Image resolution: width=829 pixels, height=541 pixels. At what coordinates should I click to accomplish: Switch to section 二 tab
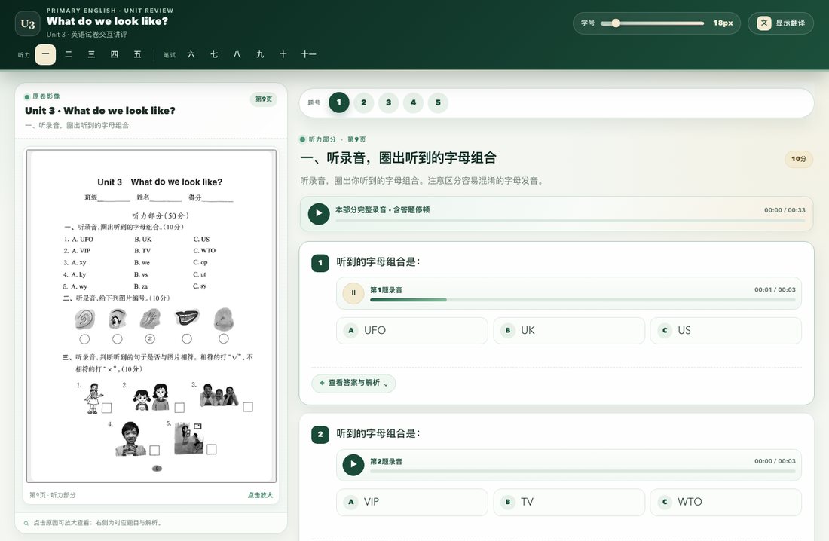(x=68, y=54)
